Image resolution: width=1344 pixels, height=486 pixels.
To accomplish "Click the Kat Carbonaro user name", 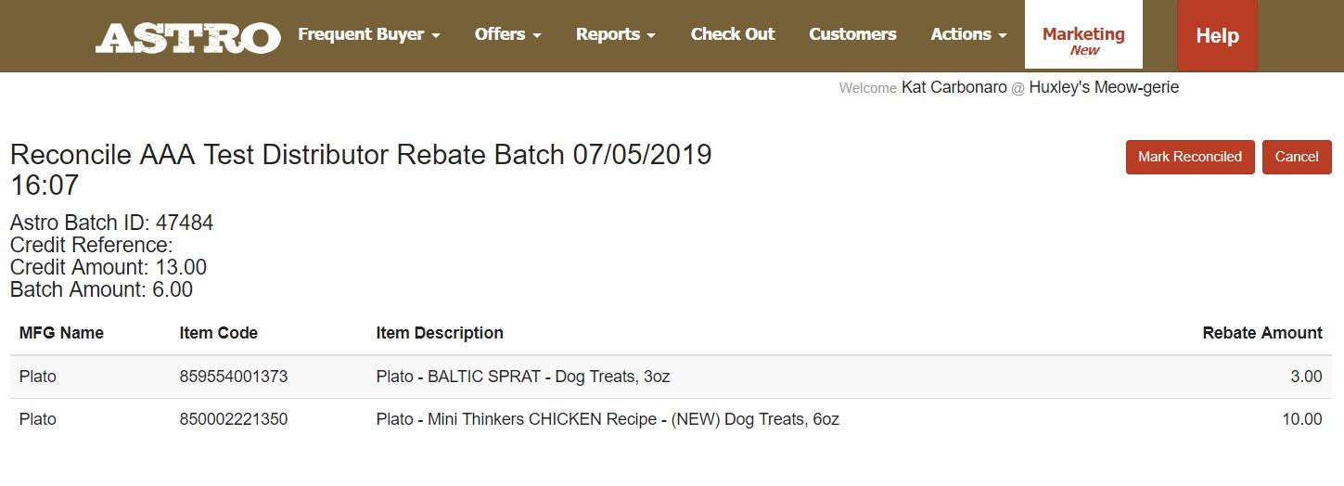I will 954,87.
